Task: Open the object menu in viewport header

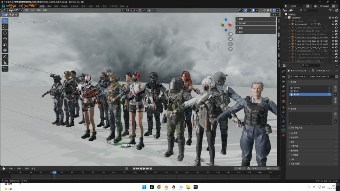Action: (x=45, y=10)
